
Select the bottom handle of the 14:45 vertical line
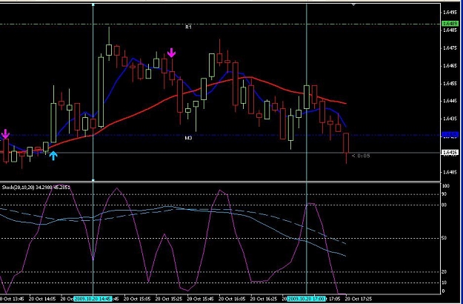click(x=93, y=179)
